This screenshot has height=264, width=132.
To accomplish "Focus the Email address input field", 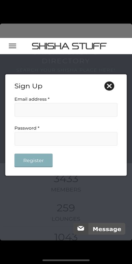I will [x=66, y=110].
